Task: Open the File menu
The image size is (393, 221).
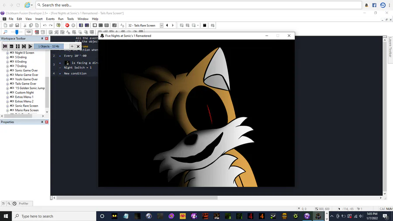Action: (x=11, y=19)
